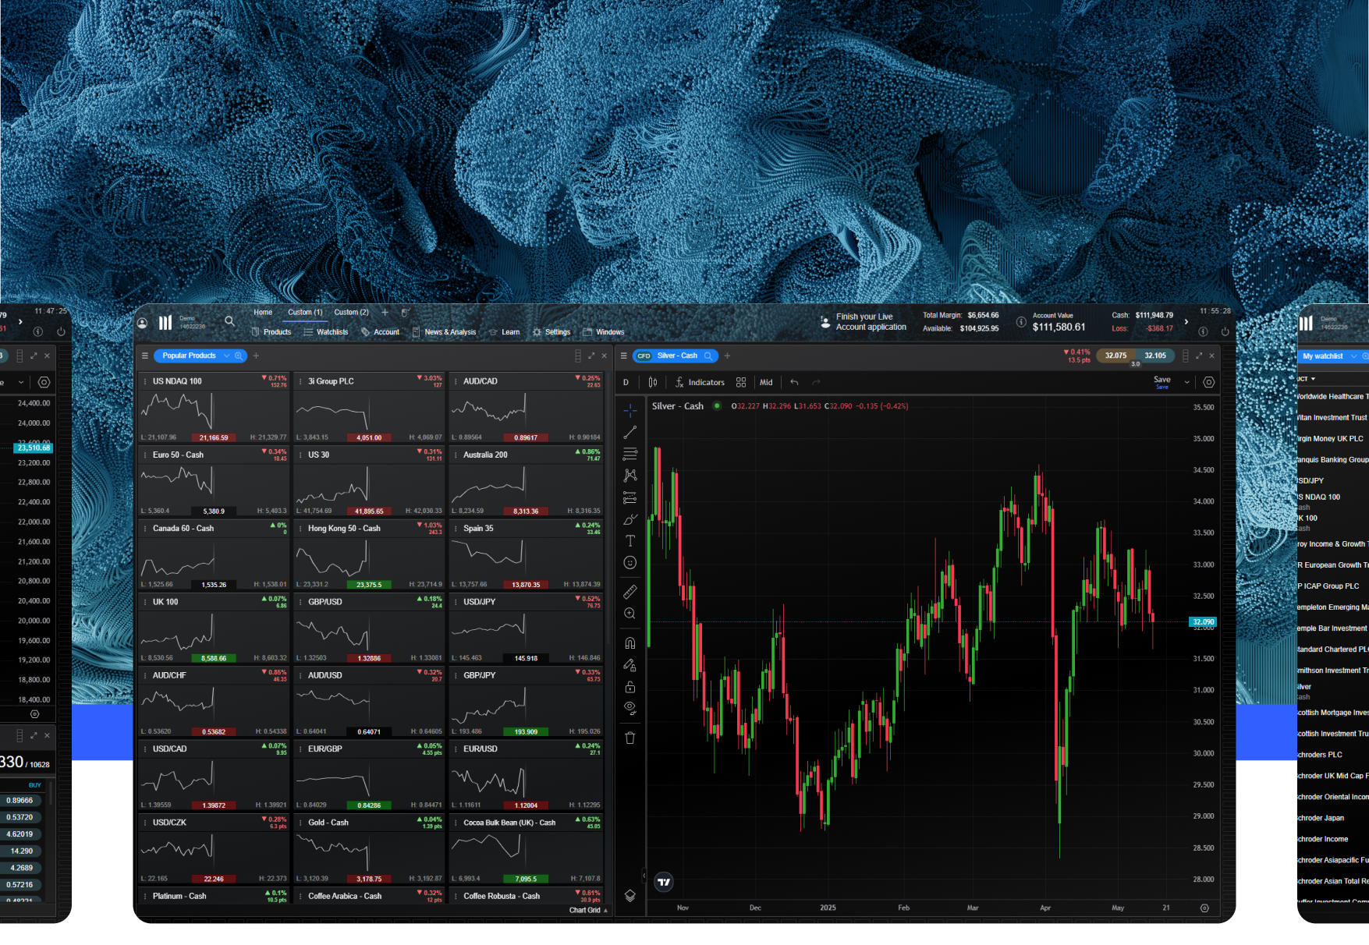Image resolution: width=1369 pixels, height=945 pixels.
Task: Redo the chart action
Action: pos(817,382)
